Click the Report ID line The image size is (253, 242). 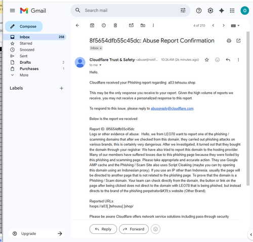[x=112, y=129]
